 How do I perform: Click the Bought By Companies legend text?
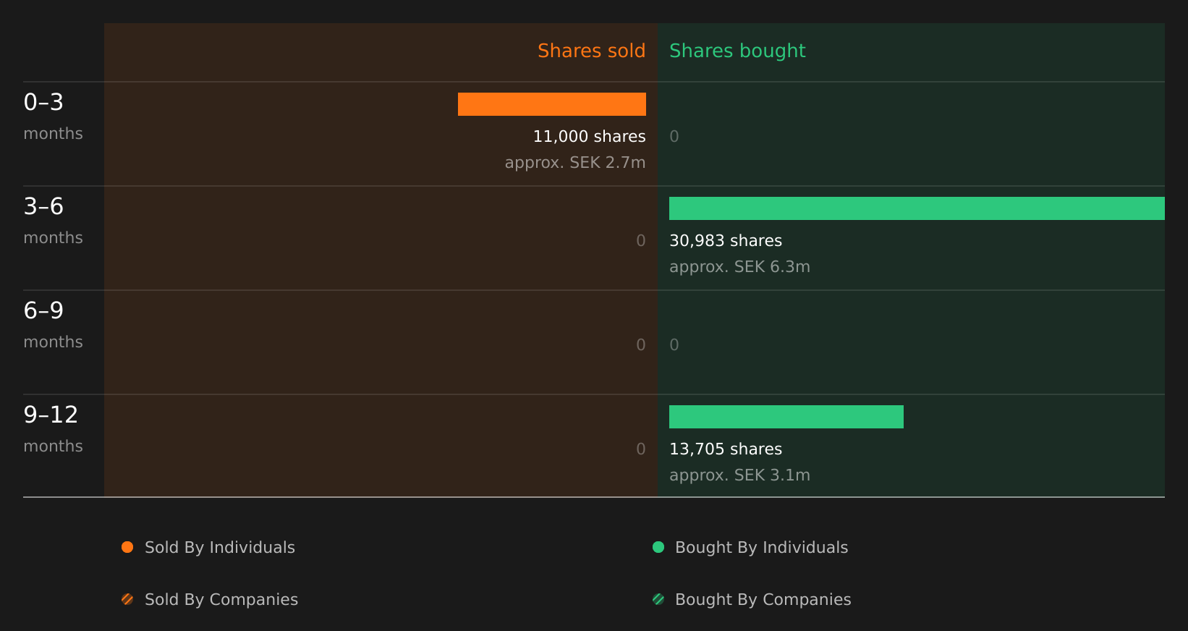[763, 599]
